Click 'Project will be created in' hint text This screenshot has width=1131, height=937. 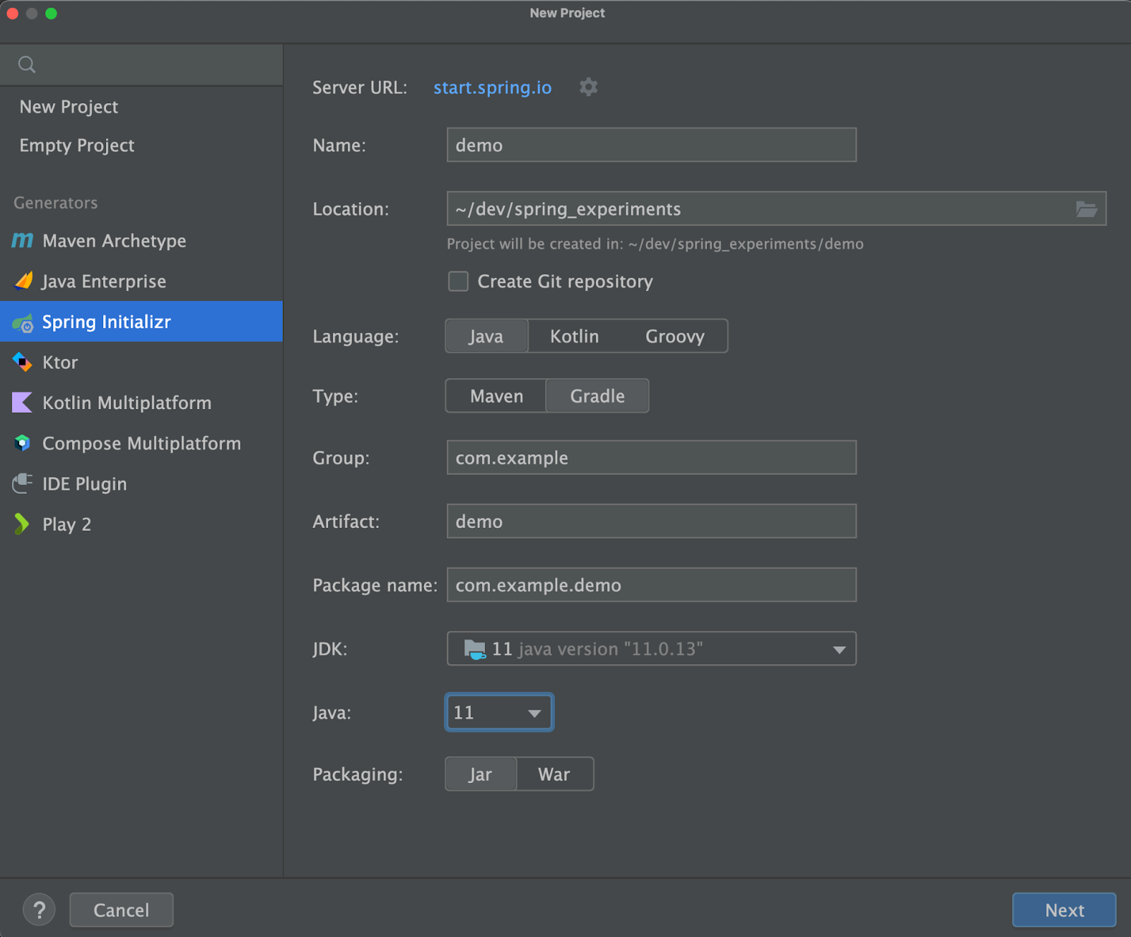pos(655,244)
